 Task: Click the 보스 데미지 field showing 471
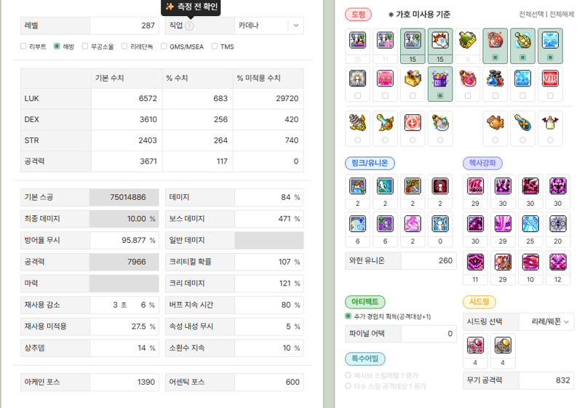269,219
